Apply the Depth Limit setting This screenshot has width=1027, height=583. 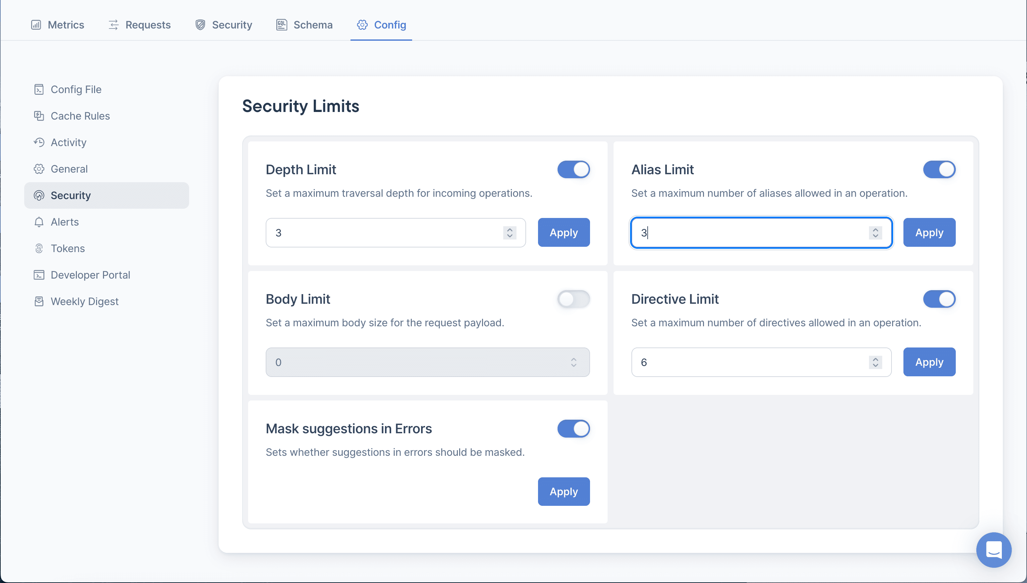point(563,232)
